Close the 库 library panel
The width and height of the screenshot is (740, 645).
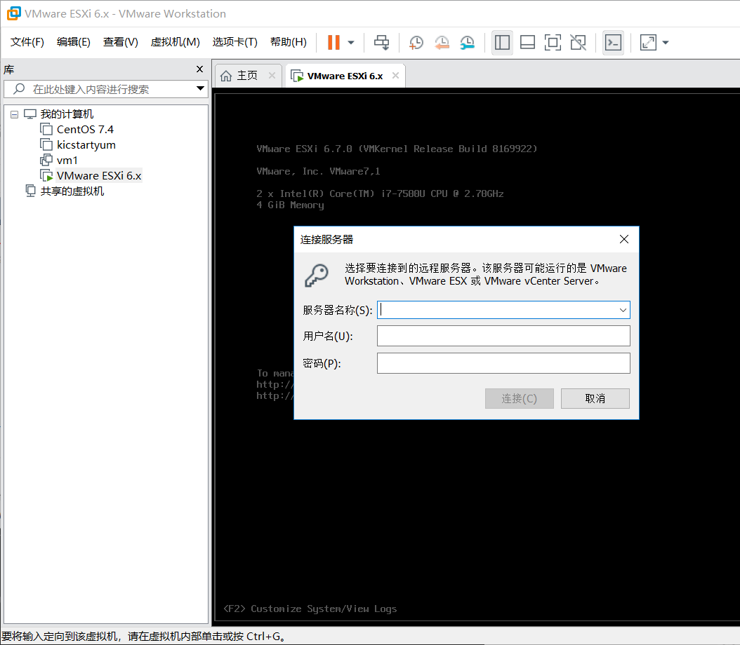click(199, 69)
